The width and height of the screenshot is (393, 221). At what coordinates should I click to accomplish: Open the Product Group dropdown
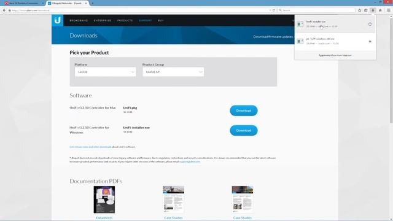[173, 72]
